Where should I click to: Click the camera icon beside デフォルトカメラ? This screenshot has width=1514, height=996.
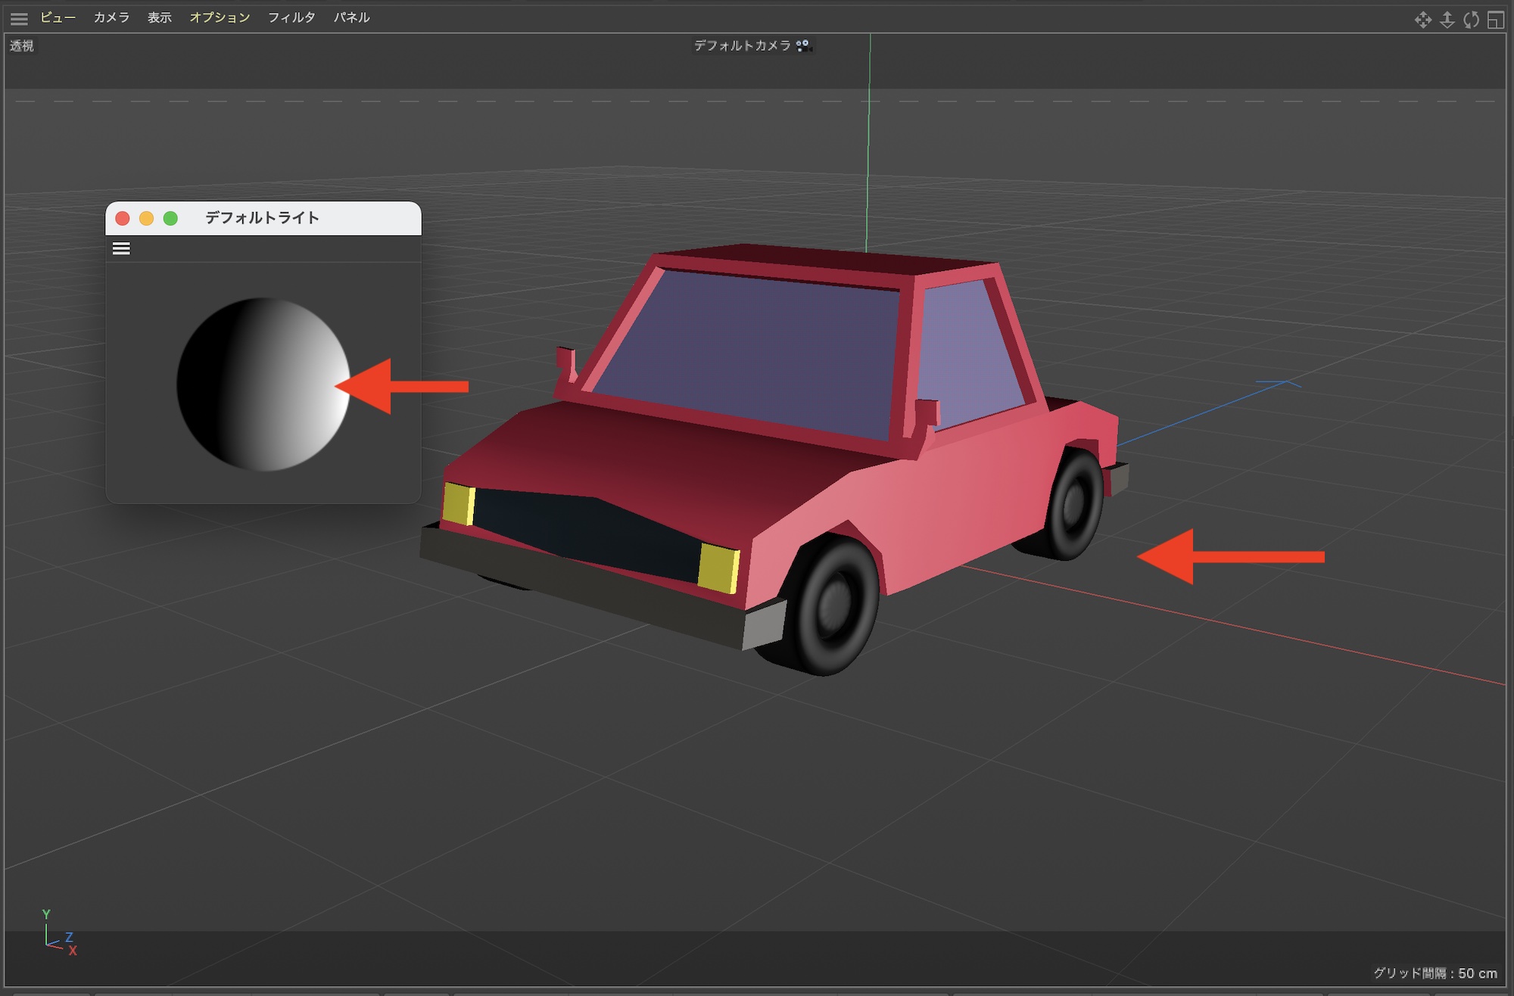(x=803, y=46)
